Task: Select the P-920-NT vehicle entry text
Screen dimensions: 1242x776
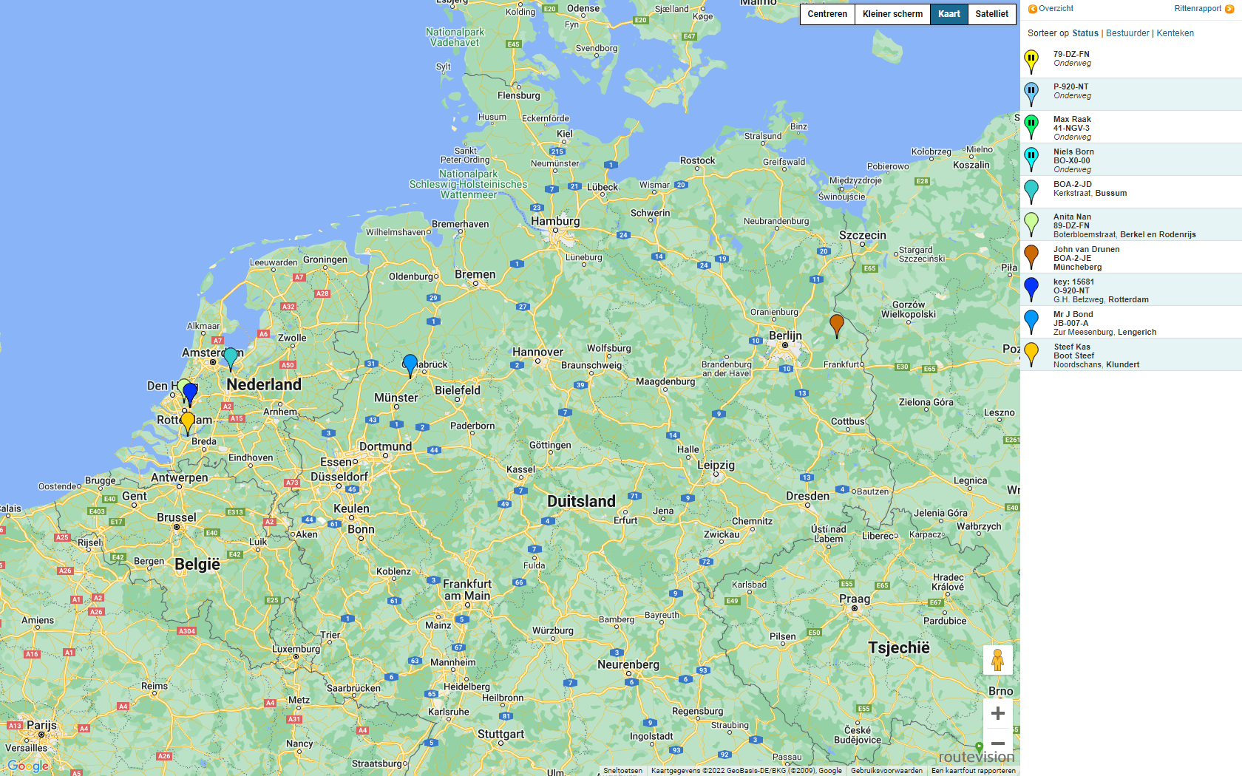Action: 1070,87
